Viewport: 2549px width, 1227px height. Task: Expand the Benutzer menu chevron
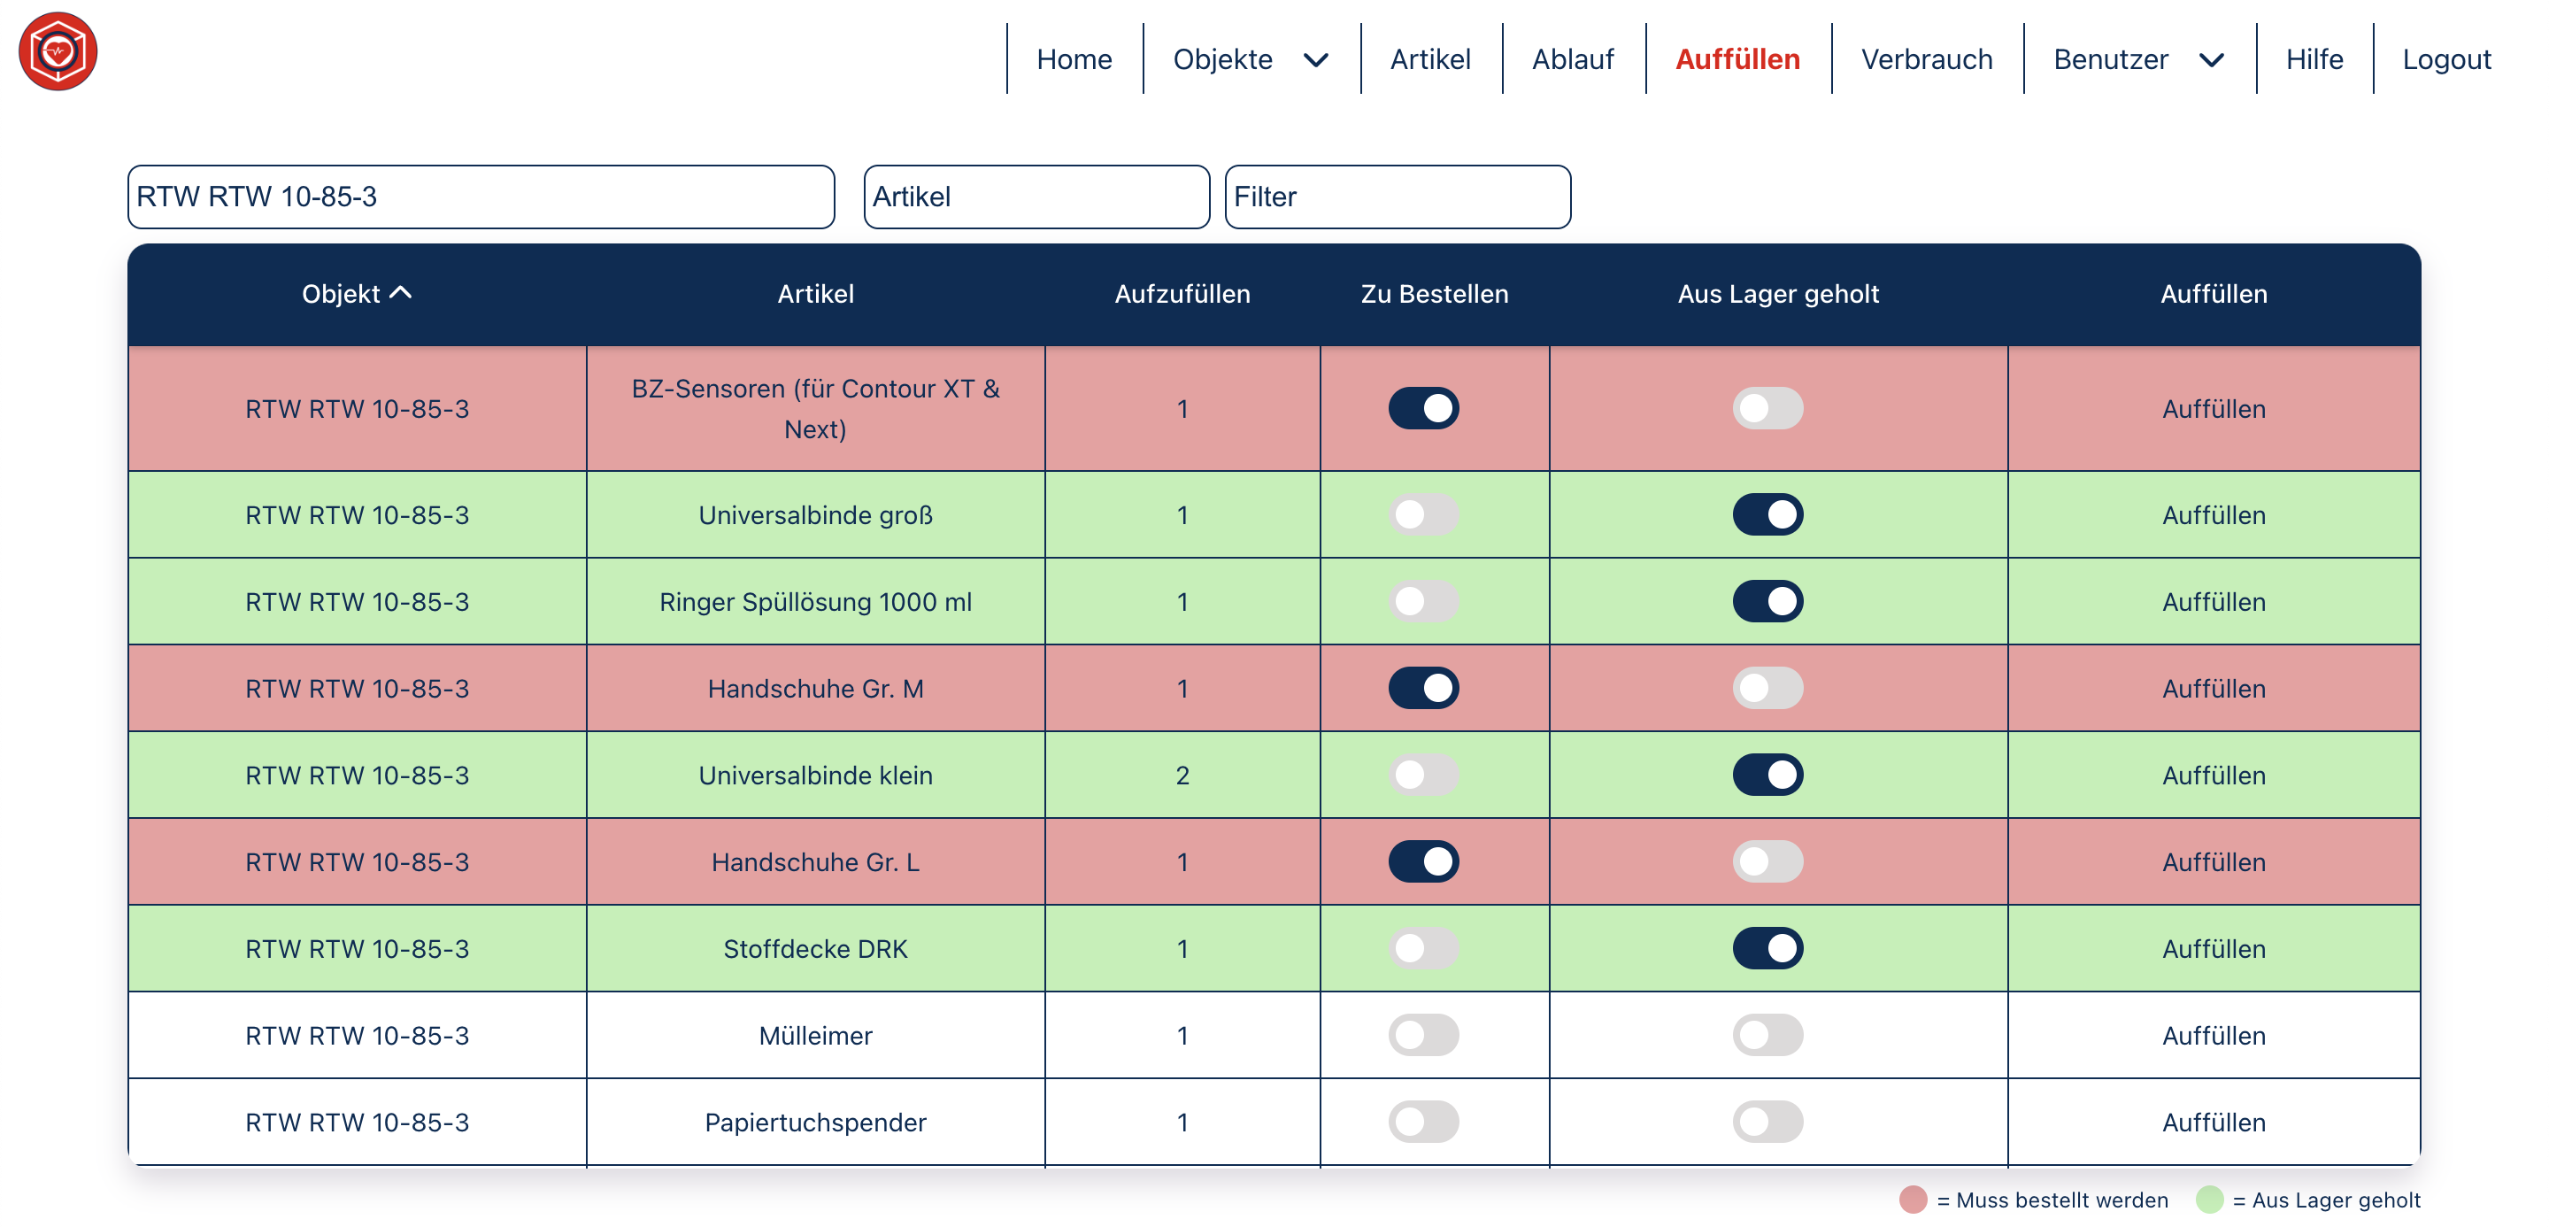point(2212,60)
